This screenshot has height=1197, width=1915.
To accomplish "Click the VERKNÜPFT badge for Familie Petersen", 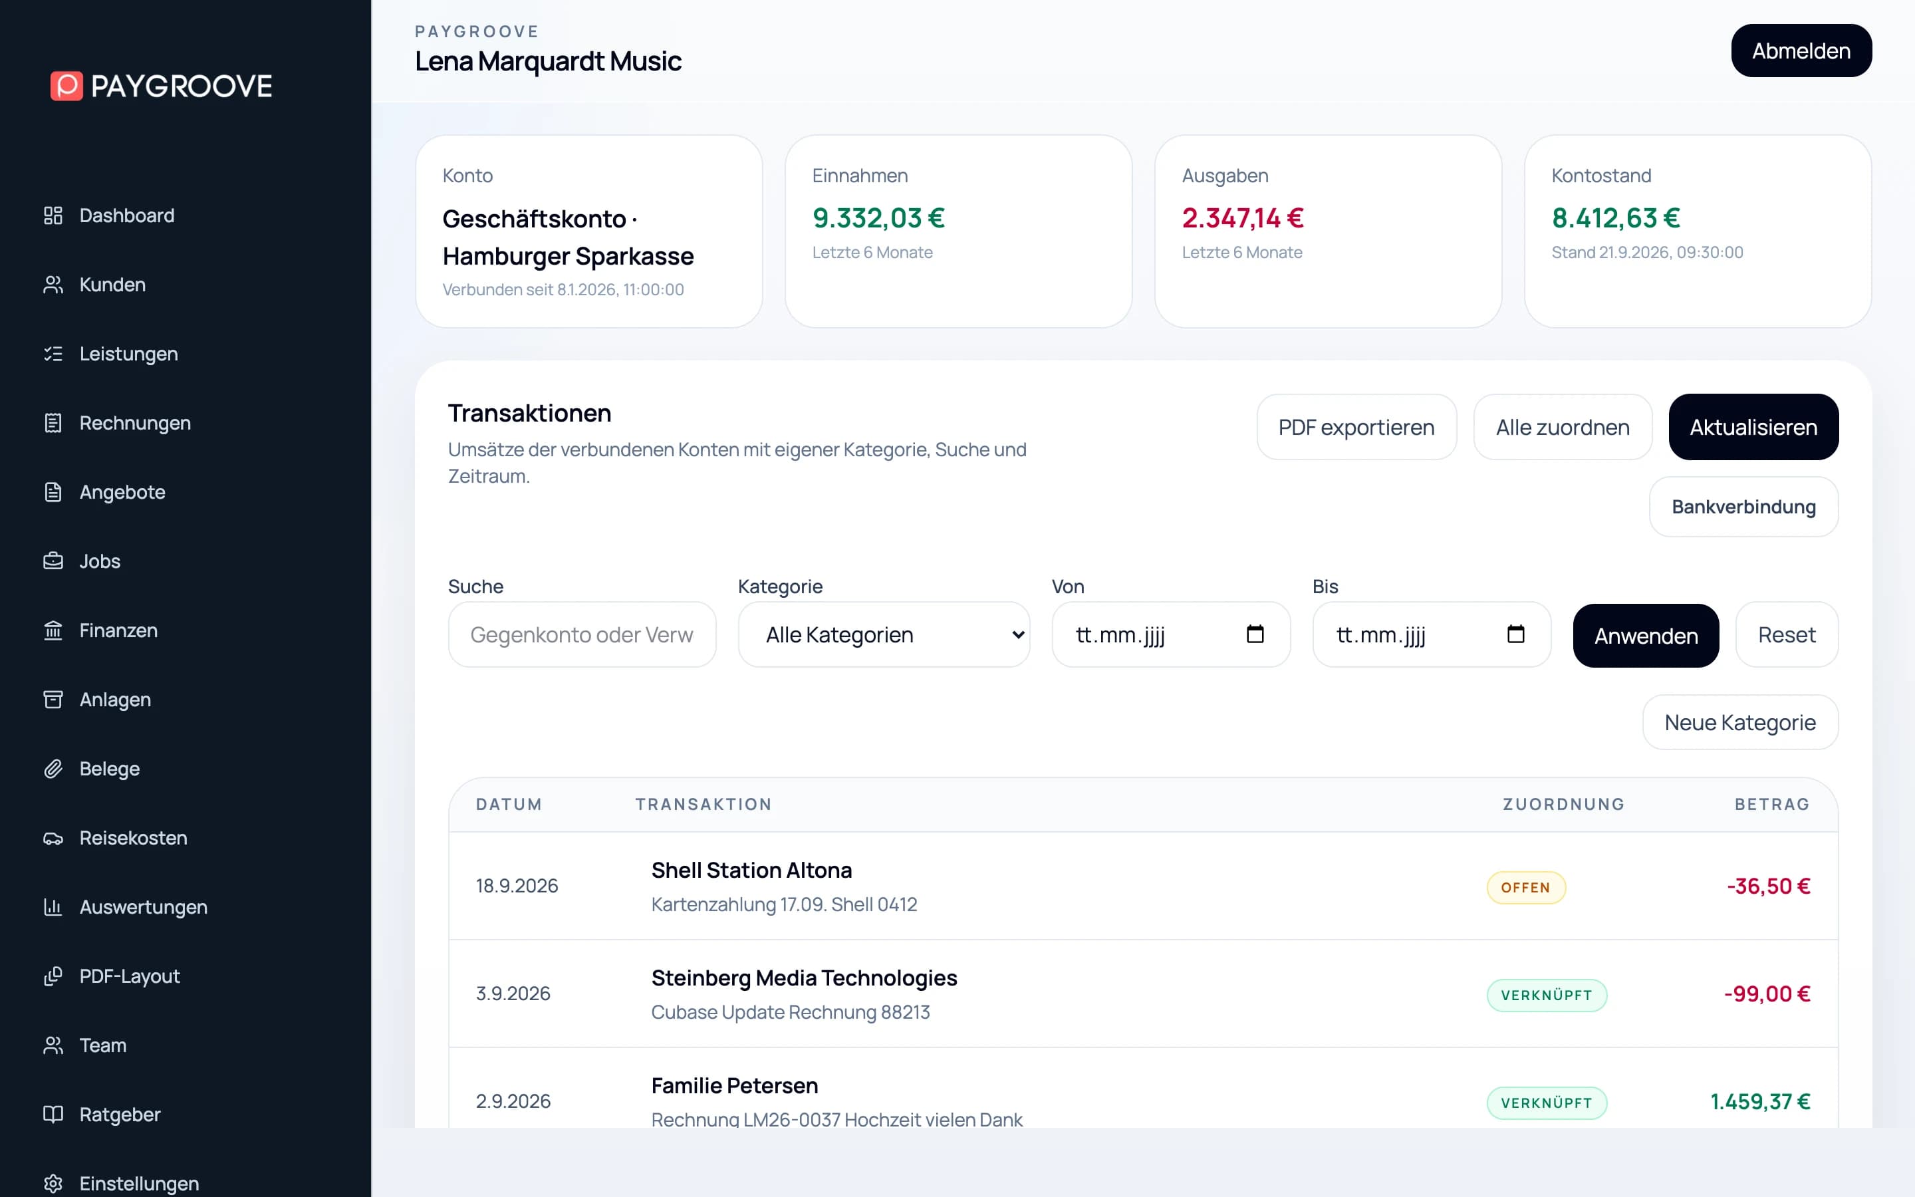I will (1546, 1103).
